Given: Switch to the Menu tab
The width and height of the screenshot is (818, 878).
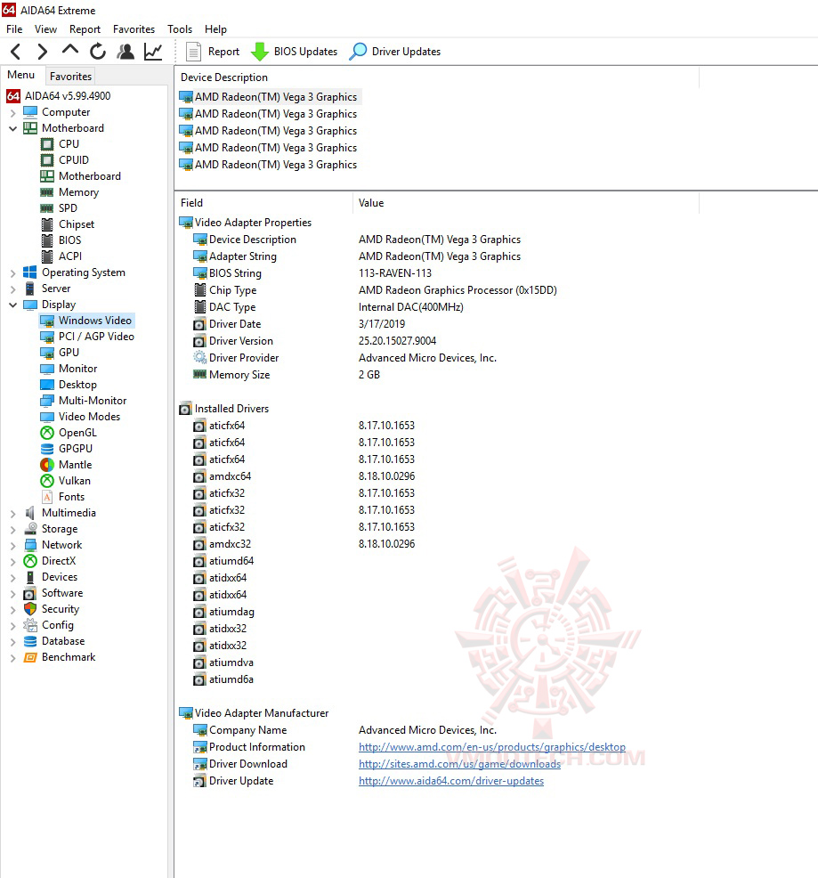Looking at the screenshot, I should tap(21, 75).
